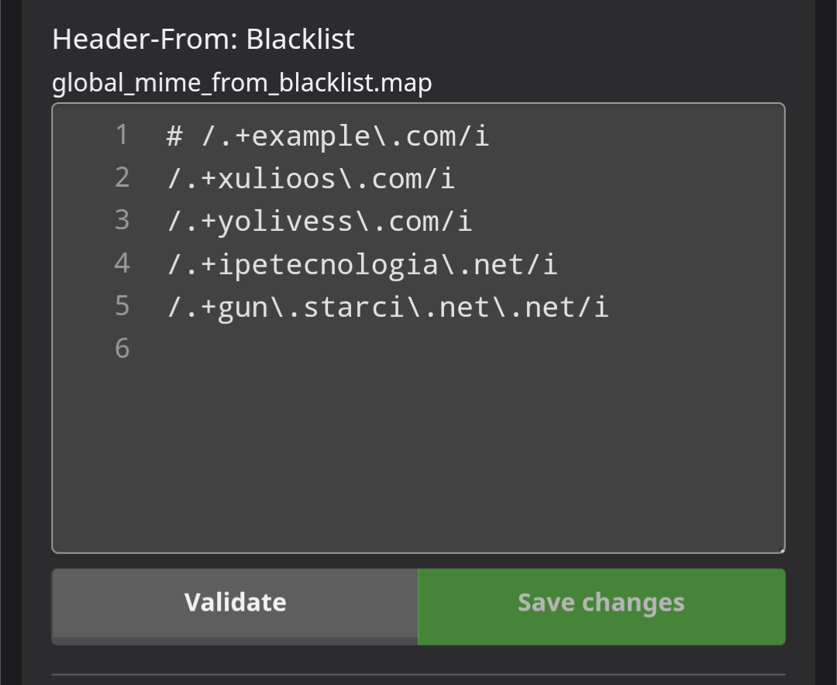The width and height of the screenshot is (837, 685).
Task: Click the gun.starci.net.net entry line
Action: (x=387, y=307)
